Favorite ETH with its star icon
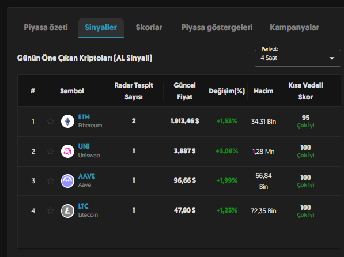This screenshot has height=257, width=344. pos(51,121)
